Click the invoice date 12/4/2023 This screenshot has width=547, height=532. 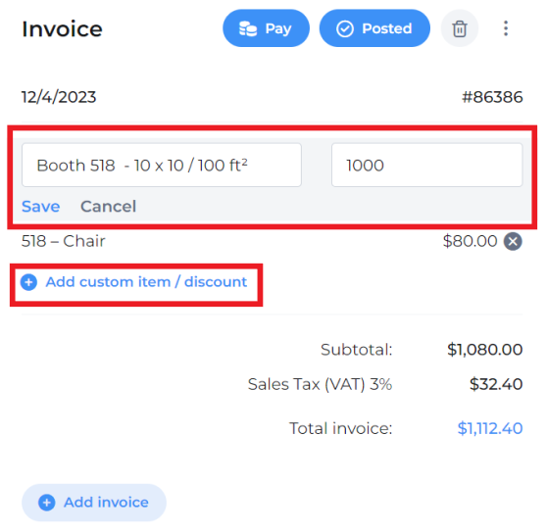point(59,97)
